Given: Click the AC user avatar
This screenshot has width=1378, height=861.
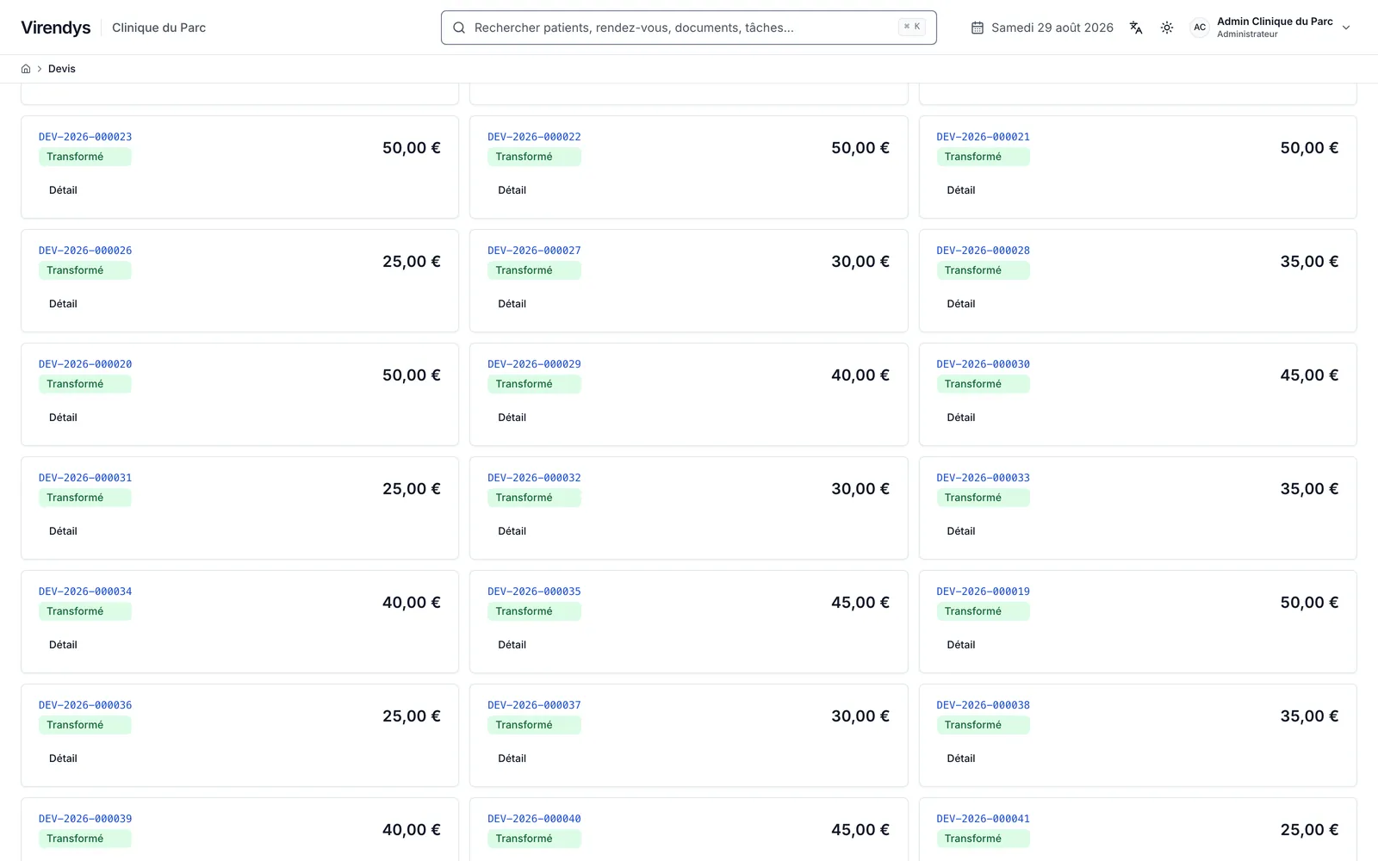Looking at the screenshot, I should point(1200,28).
